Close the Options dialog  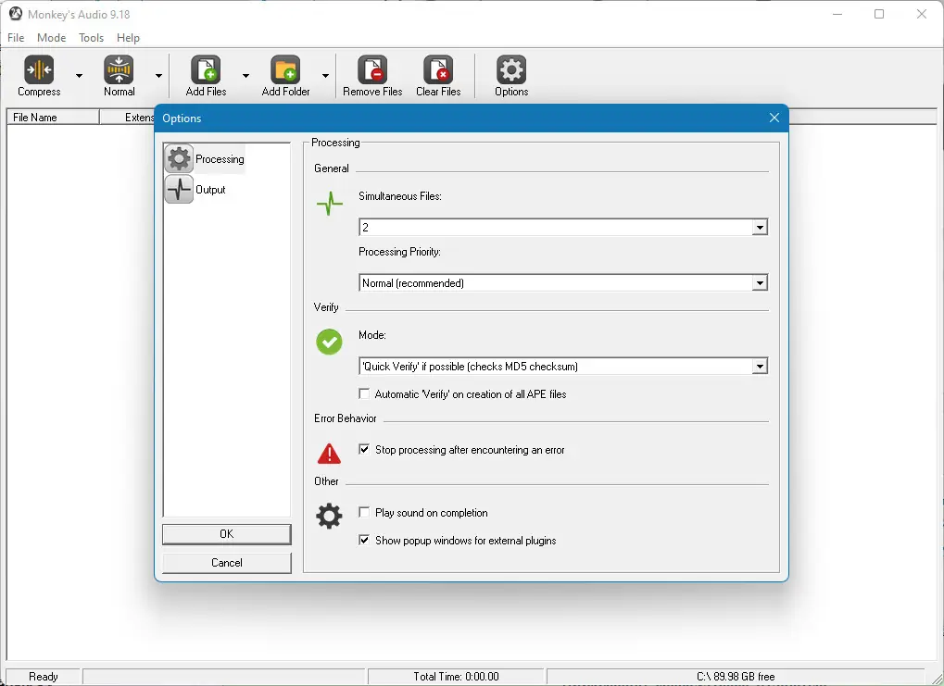click(x=774, y=118)
